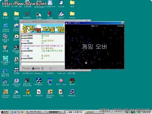Click 색선택 color select button in chat

coord(36,68)
